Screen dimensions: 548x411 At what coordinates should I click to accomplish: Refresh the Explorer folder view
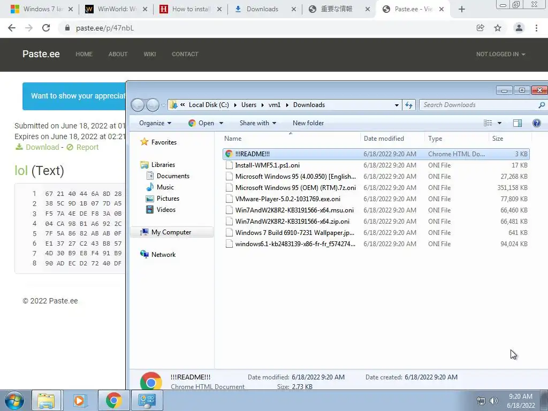[x=408, y=105]
